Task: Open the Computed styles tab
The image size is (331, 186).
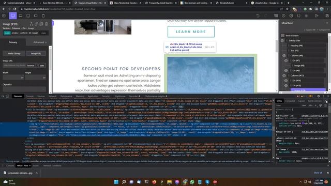Action: 290,101
